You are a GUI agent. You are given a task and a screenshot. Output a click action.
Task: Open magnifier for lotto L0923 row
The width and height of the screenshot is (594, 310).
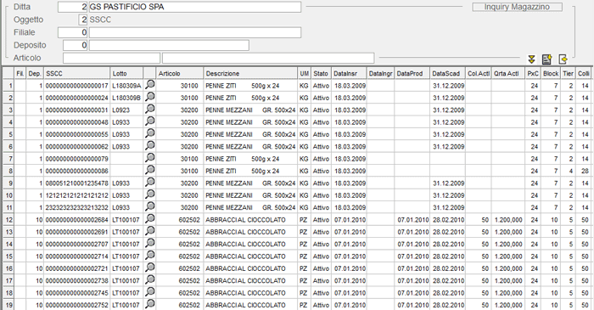coord(150,110)
